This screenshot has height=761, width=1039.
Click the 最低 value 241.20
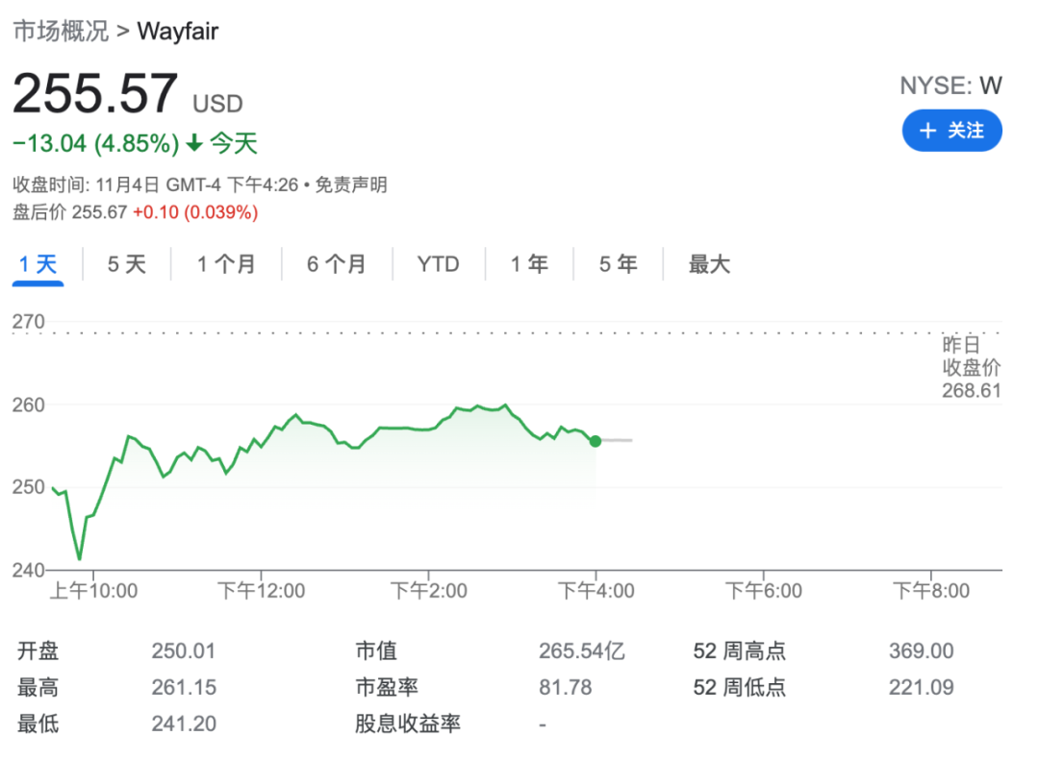pos(184,724)
